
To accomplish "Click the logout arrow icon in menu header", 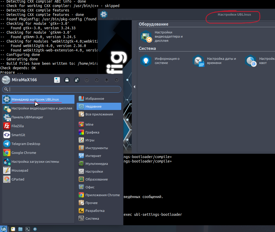I will (117, 80).
